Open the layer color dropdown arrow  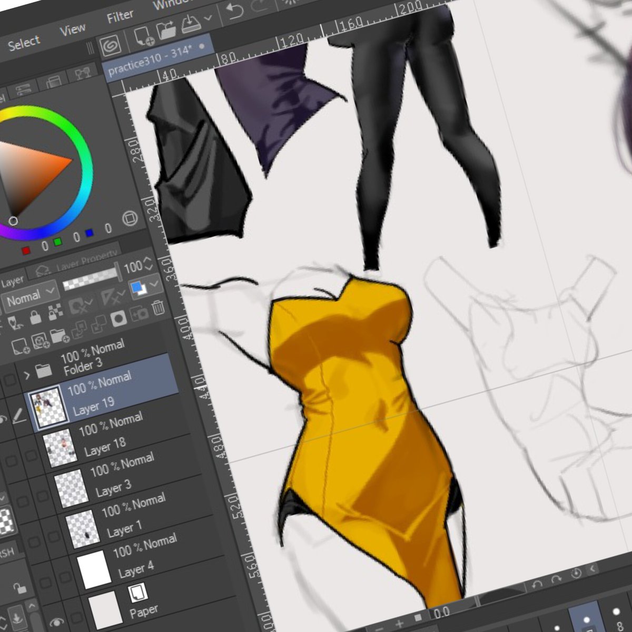pyautogui.click(x=154, y=284)
